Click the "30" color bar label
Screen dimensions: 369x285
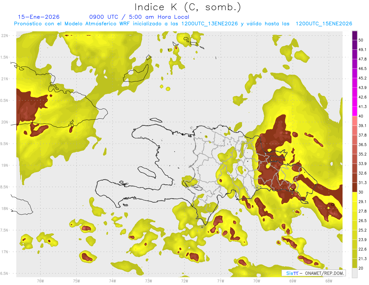click(361, 192)
